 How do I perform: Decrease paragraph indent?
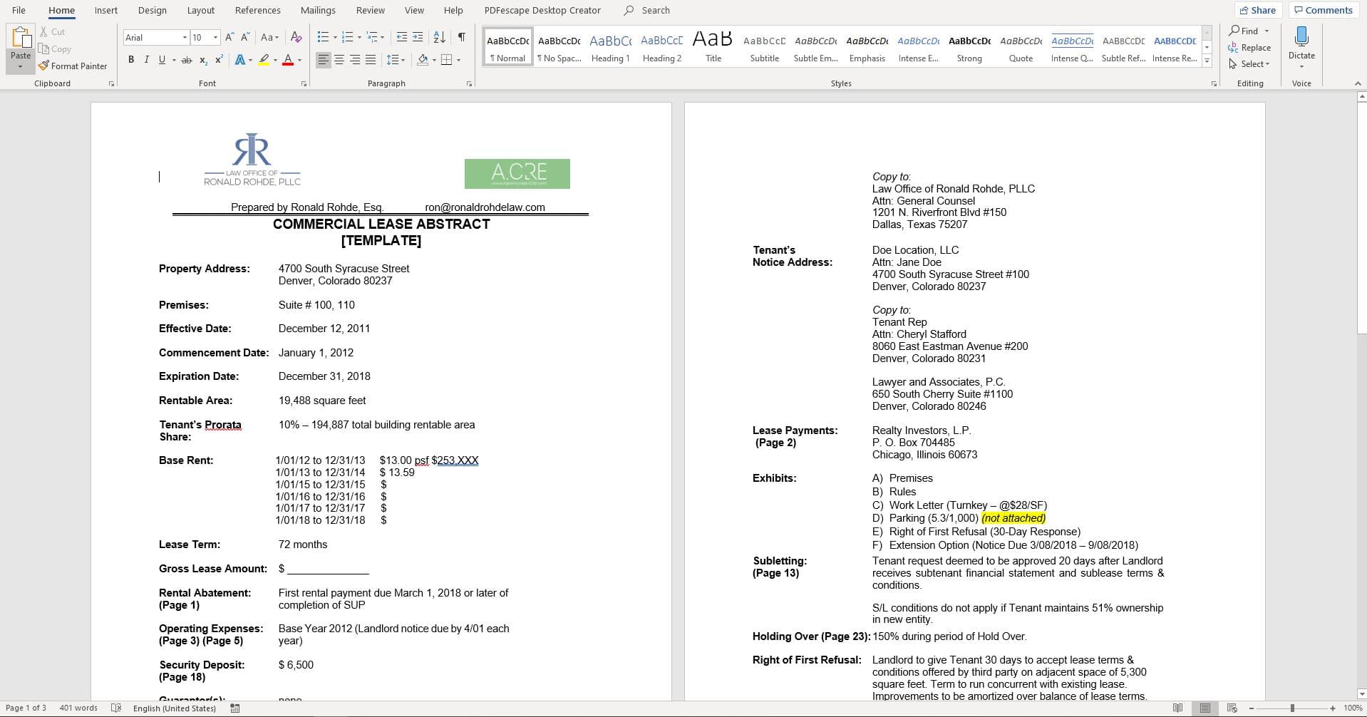[402, 37]
